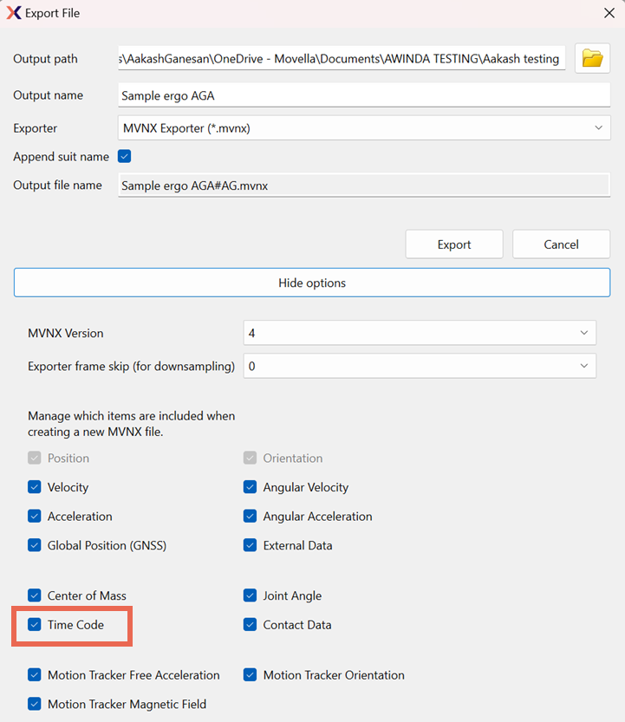
Task: Disable Joint Angle export
Action: pos(250,595)
